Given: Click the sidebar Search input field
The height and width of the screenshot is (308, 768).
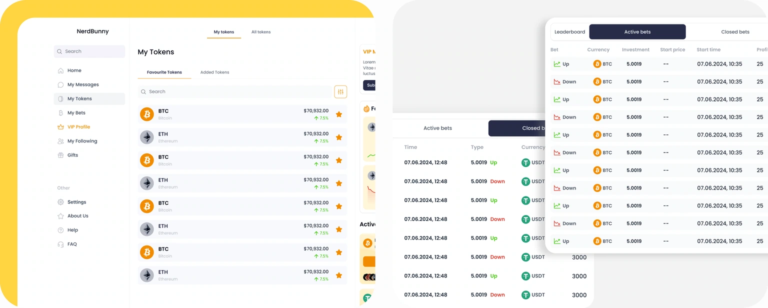Looking at the screenshot, I should (89, 51).
